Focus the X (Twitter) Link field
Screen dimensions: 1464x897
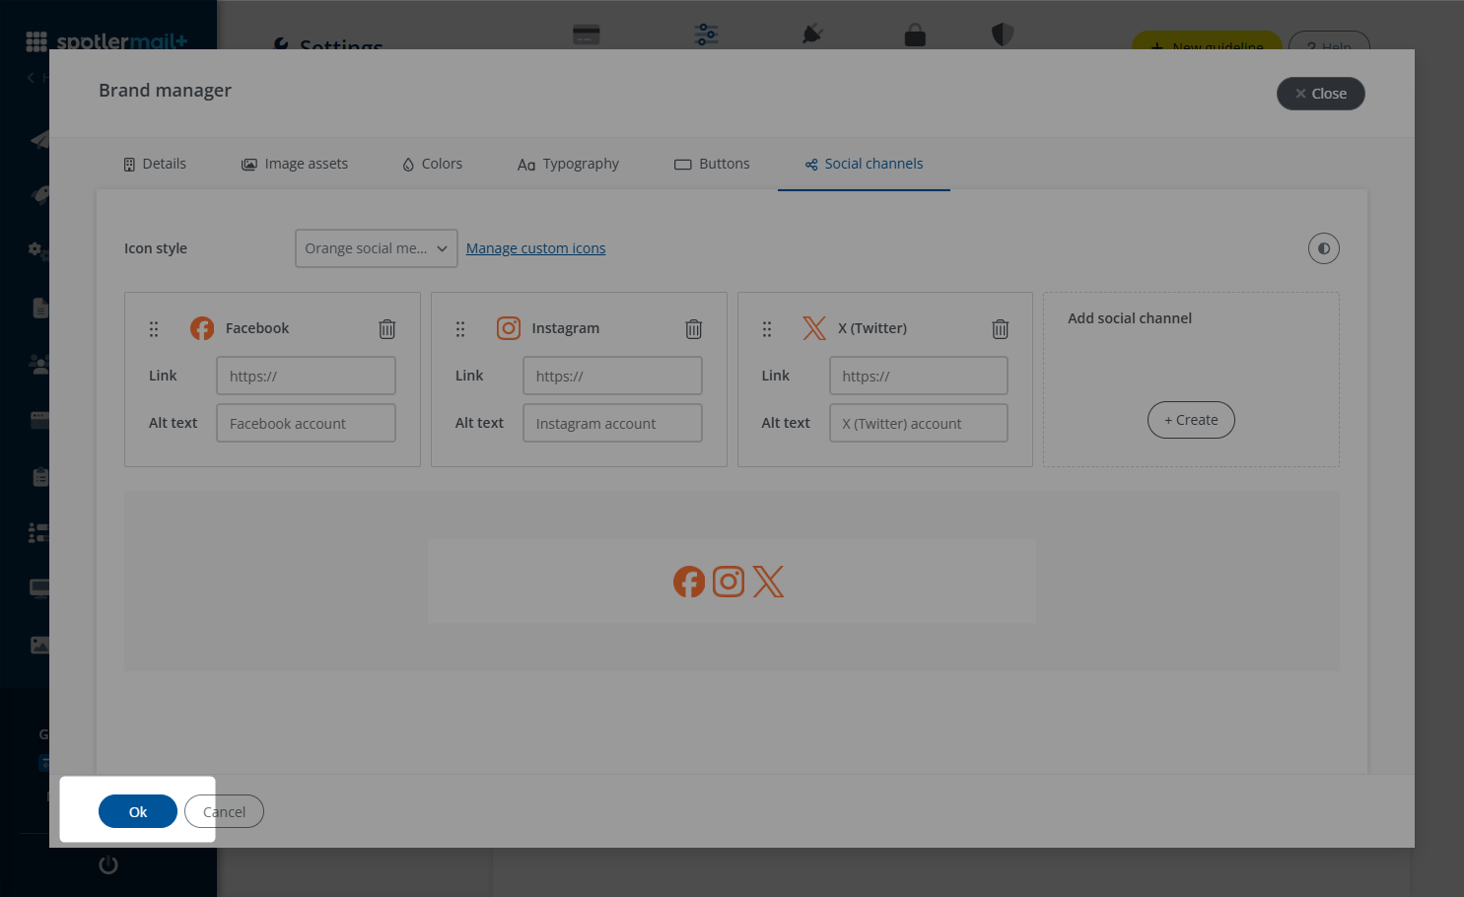(919, 376)
